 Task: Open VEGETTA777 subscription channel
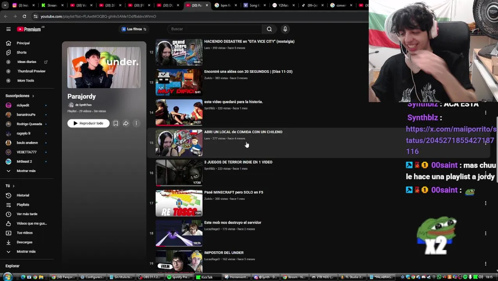coord(26,152)
